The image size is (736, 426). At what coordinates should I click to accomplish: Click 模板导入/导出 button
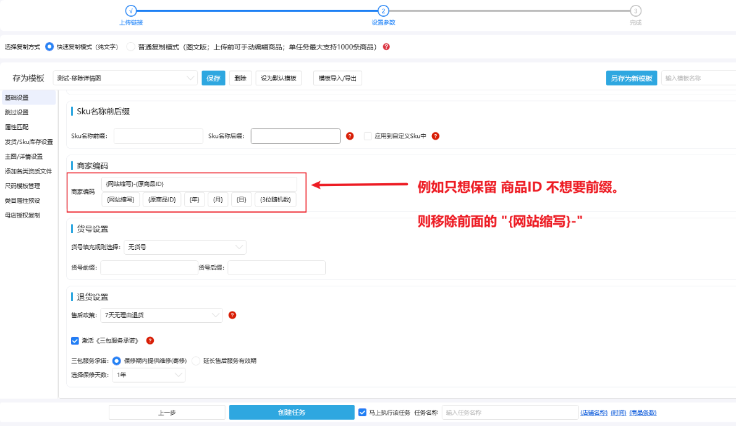[337, 78]
